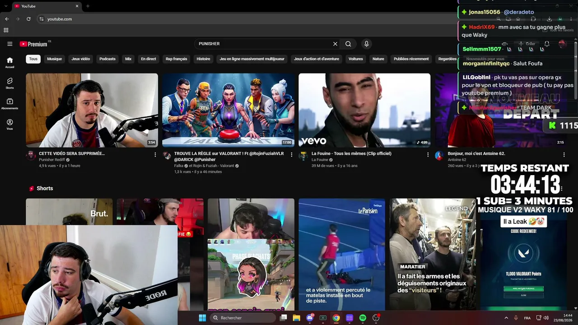The width and height of the screenshot is (578, 325).
Task: Filter by the Mix chip
Action: (128, 59)
